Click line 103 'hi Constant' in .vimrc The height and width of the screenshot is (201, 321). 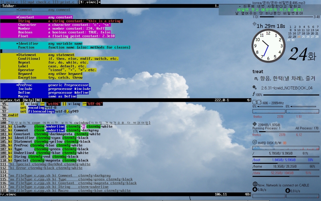point(54,134)
